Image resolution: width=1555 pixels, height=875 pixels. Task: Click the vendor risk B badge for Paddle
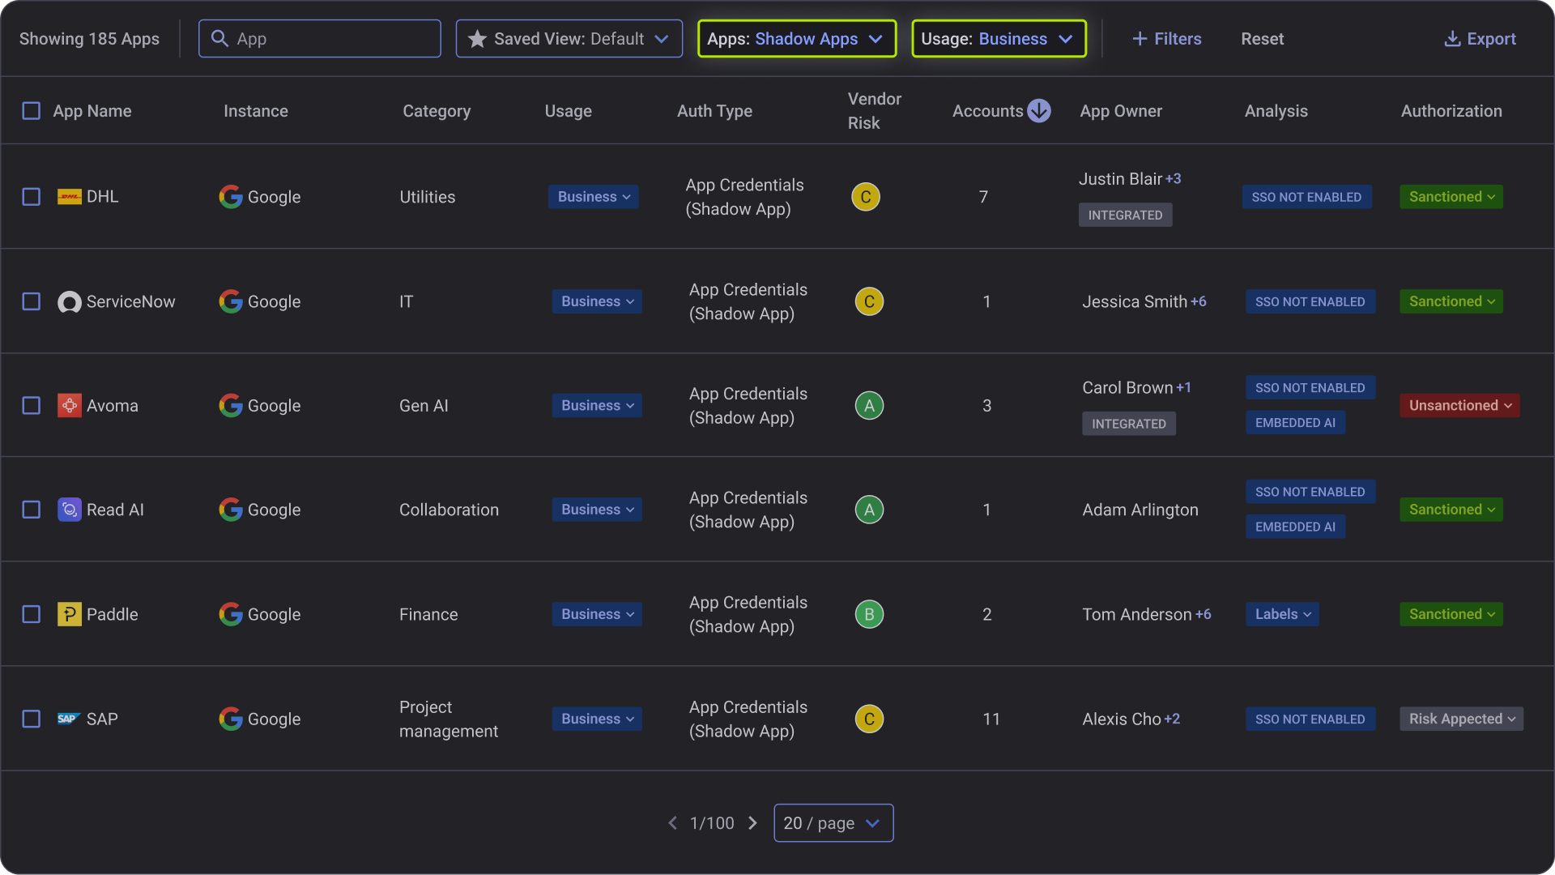click(869, 614)
